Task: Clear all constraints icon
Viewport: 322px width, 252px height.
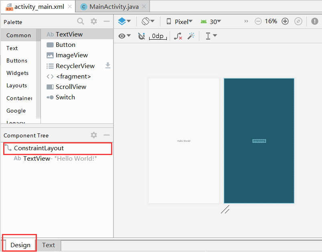Action: [x=178, y=36]
